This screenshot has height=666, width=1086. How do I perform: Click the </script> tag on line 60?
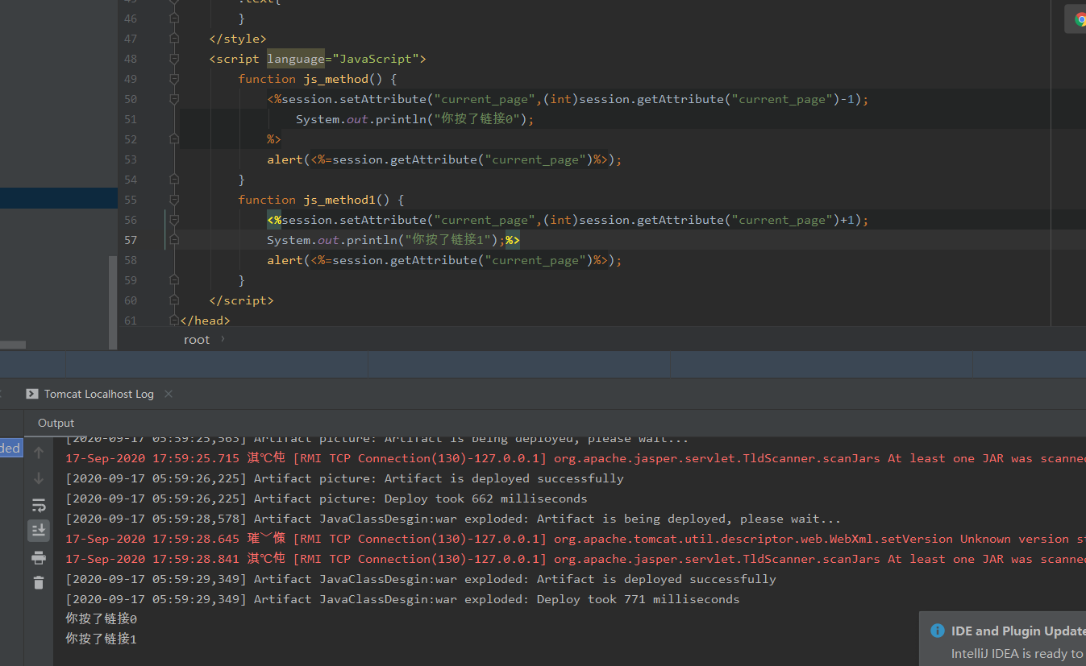point(241,300)
